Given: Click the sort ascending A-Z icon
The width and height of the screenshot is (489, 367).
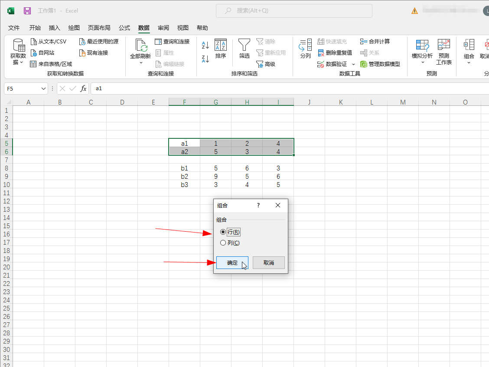Looking at the screenshot, I should 205,45.
